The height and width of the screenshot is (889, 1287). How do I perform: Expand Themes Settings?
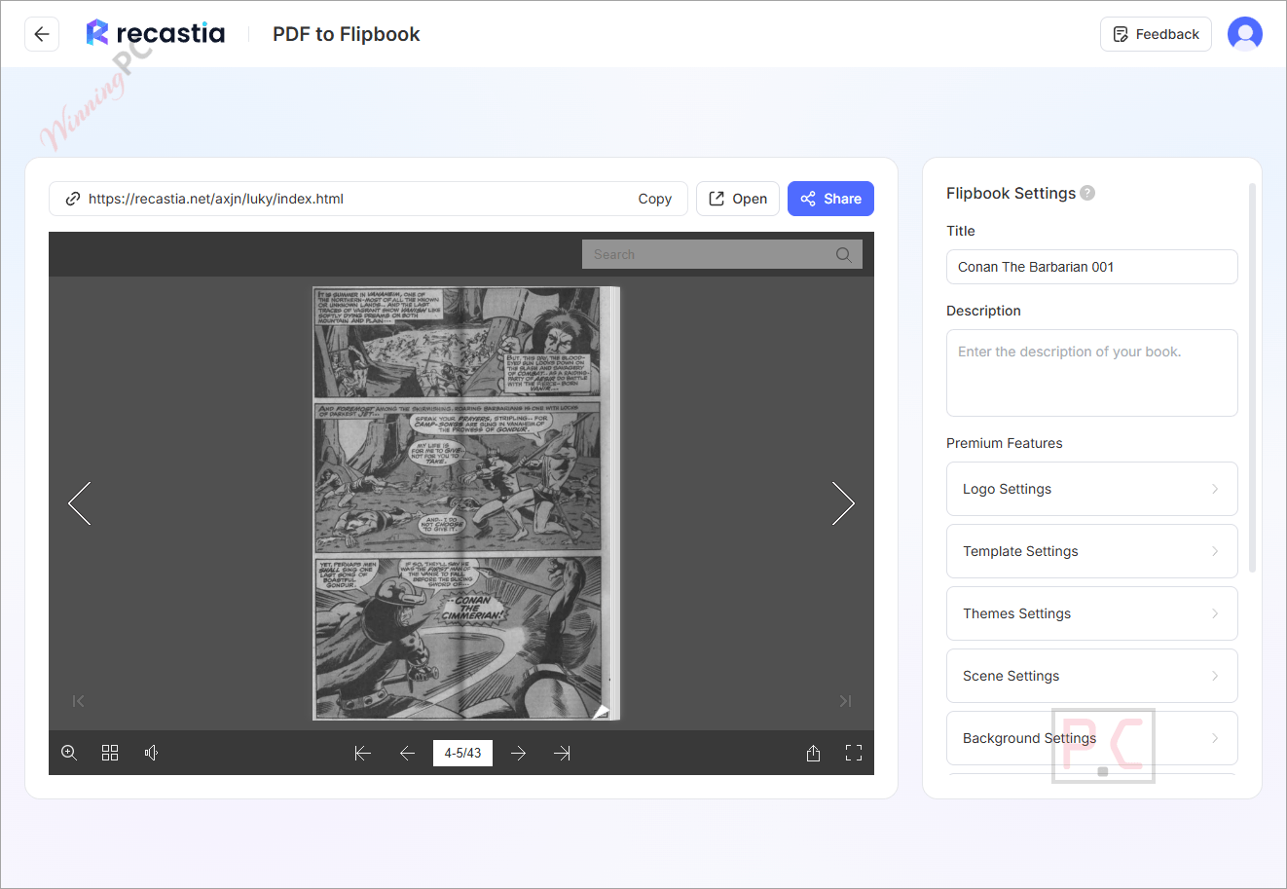(x=1092, y=613)
